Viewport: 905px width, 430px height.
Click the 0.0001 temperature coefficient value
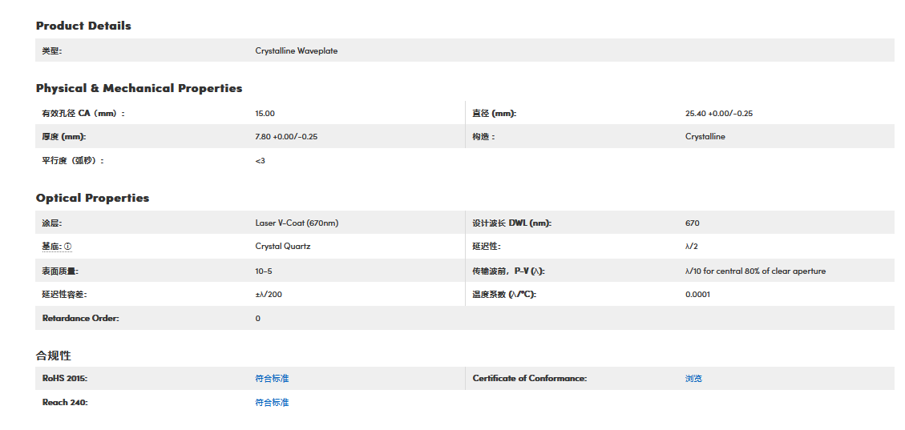coord(697,294)
